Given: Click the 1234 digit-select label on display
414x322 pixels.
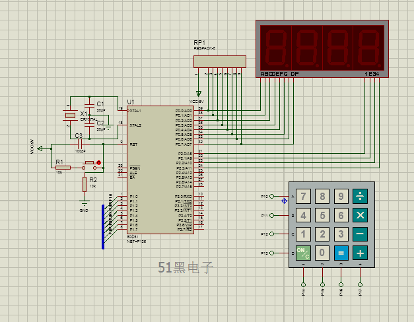Looking at the screenshot, I should pyautogui.click(x=372, y=74).
